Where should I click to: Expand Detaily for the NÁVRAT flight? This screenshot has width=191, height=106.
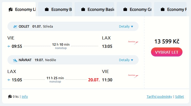point(126,60)
